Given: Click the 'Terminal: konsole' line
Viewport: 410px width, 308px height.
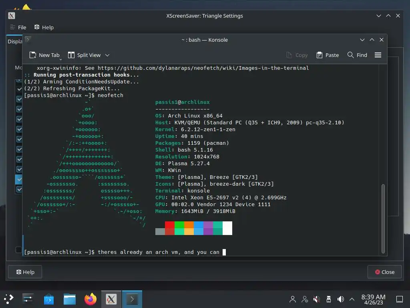Looking at the screenshot, I should click(183, 190).
